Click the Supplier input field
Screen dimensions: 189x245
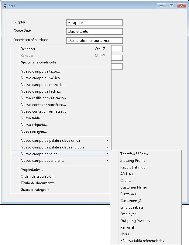coord(94,23)
